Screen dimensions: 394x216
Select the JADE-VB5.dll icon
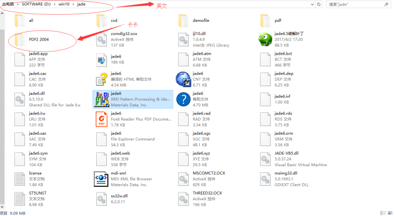click(x=265, y=159)
